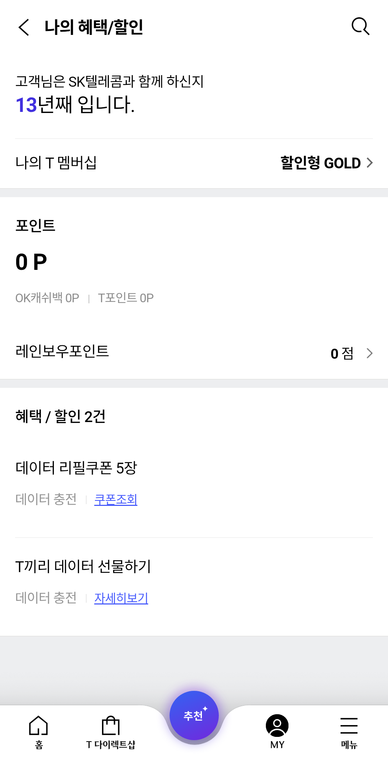The image size is (388, 761).
Task: Go to the home house icon
Action: tap(38, 725)
